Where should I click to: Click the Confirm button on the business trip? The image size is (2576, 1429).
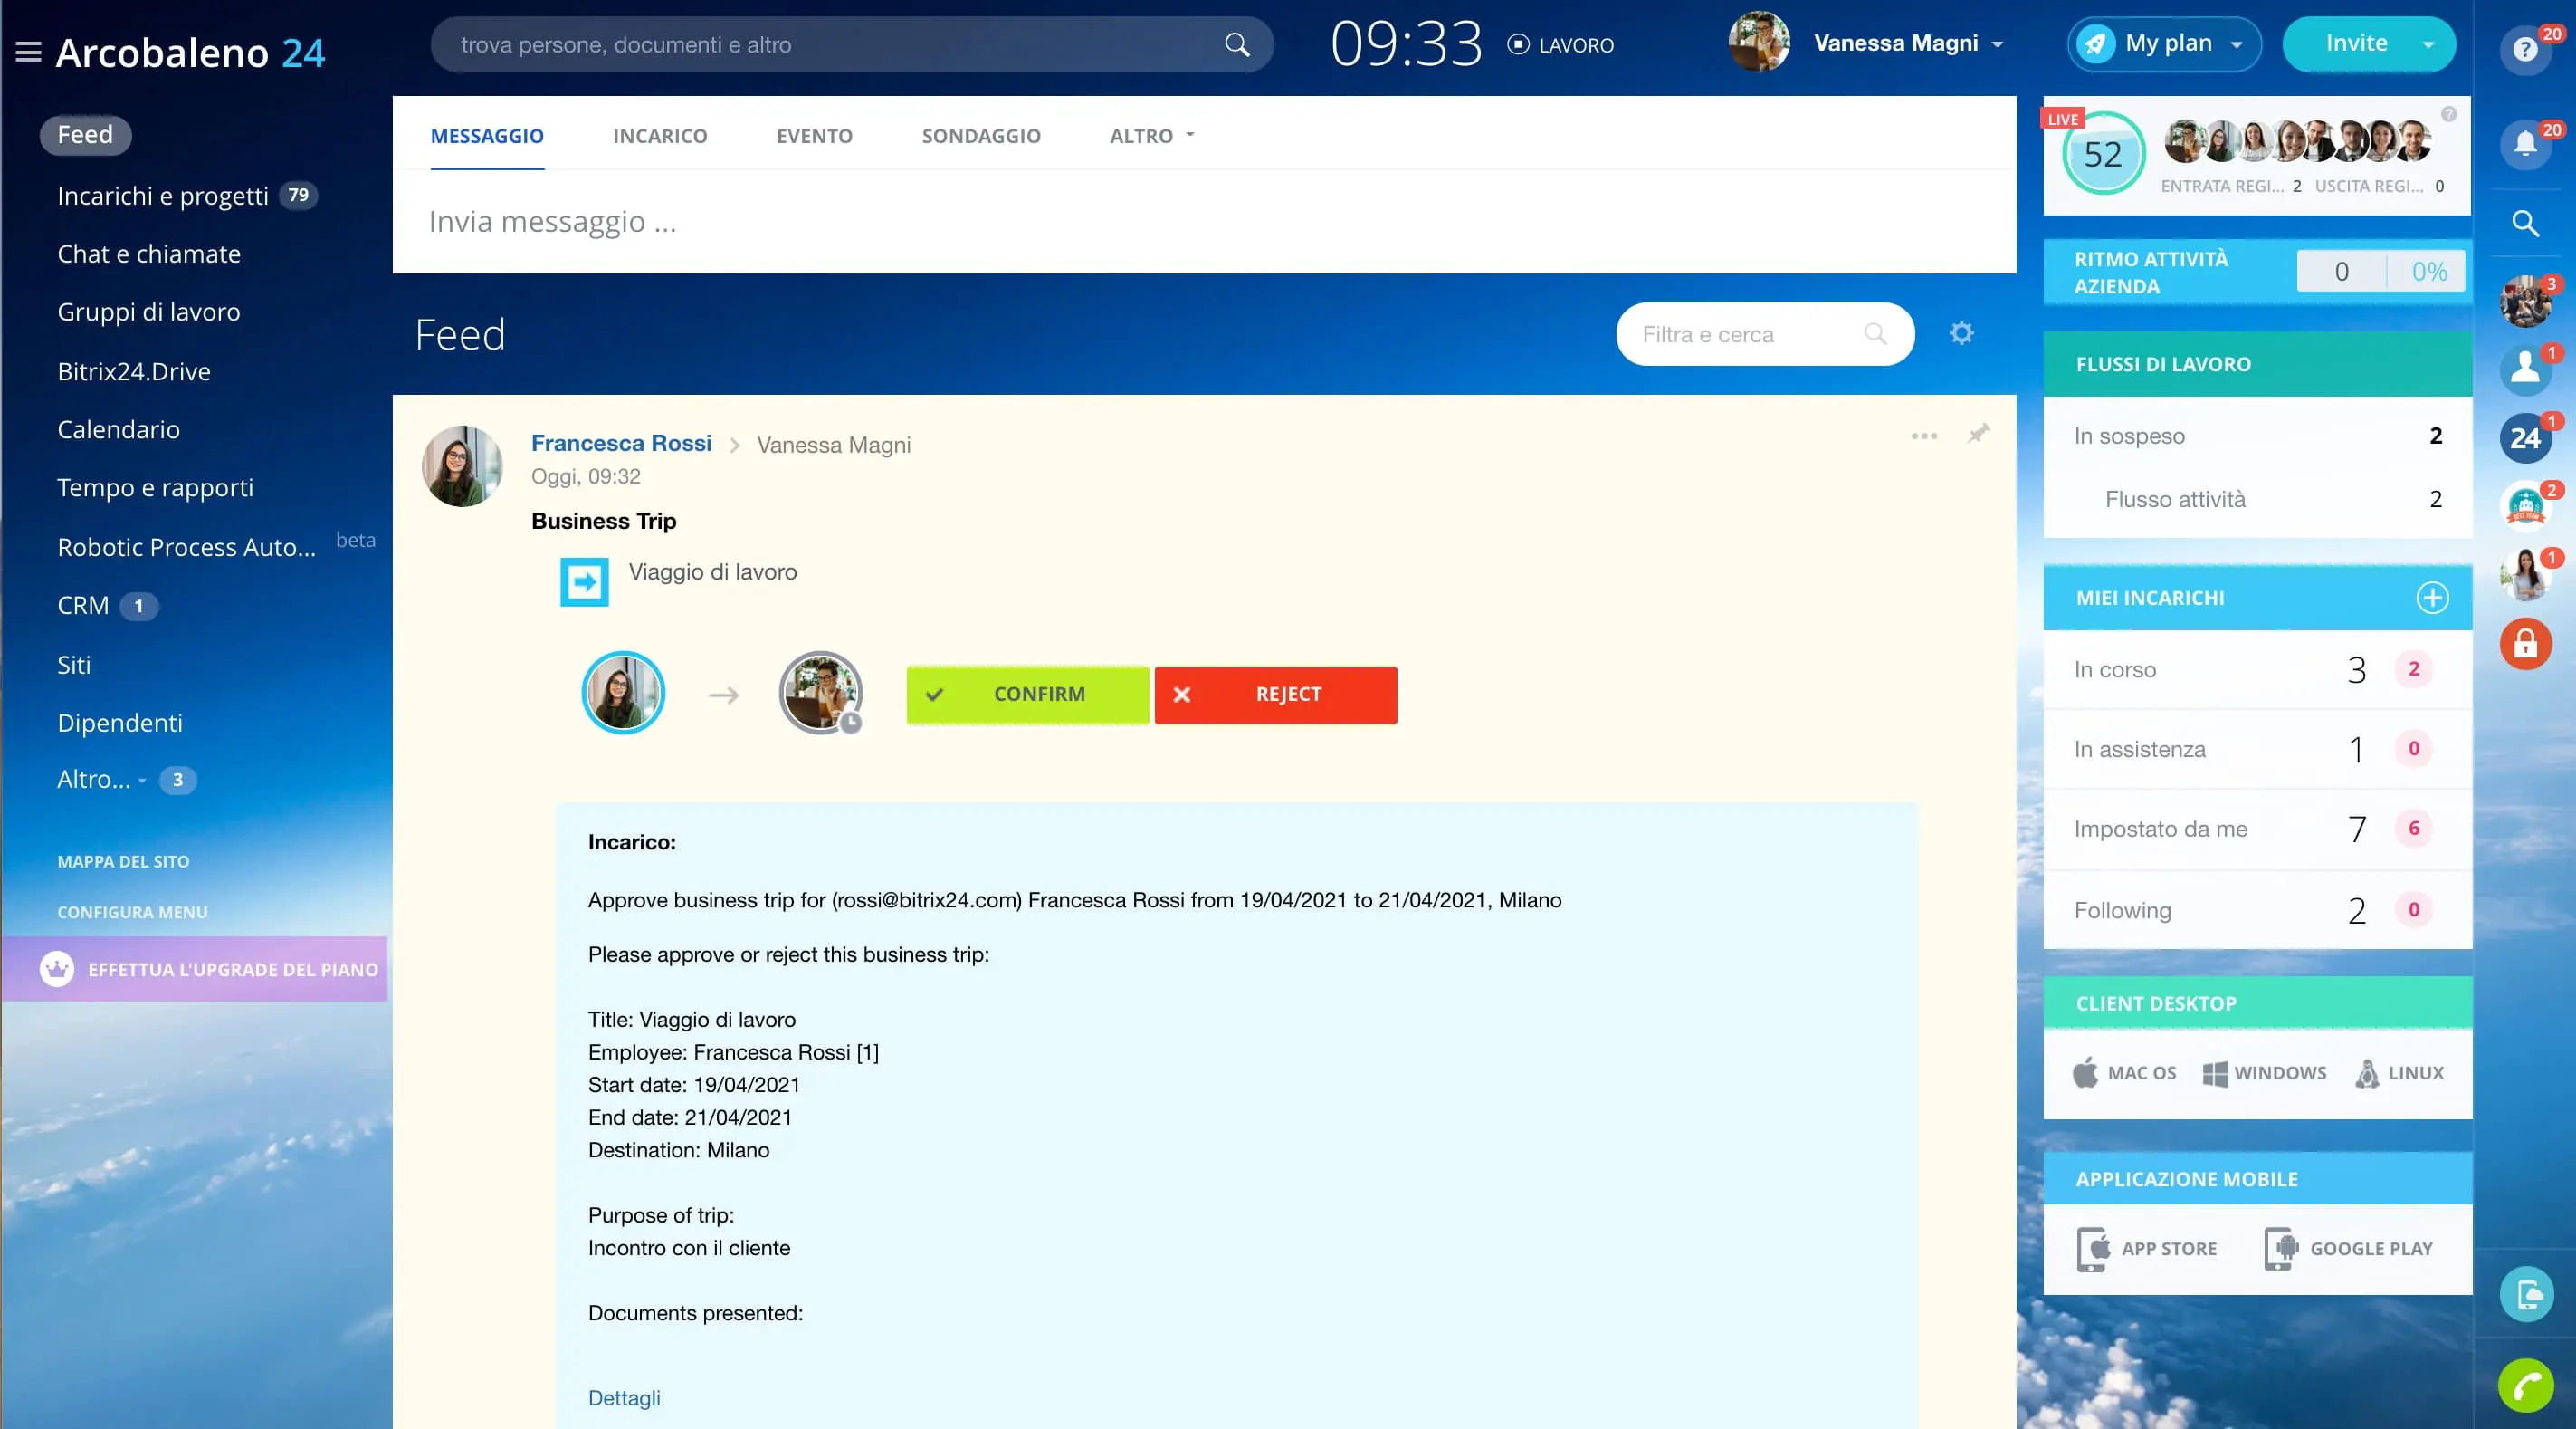1027,695
